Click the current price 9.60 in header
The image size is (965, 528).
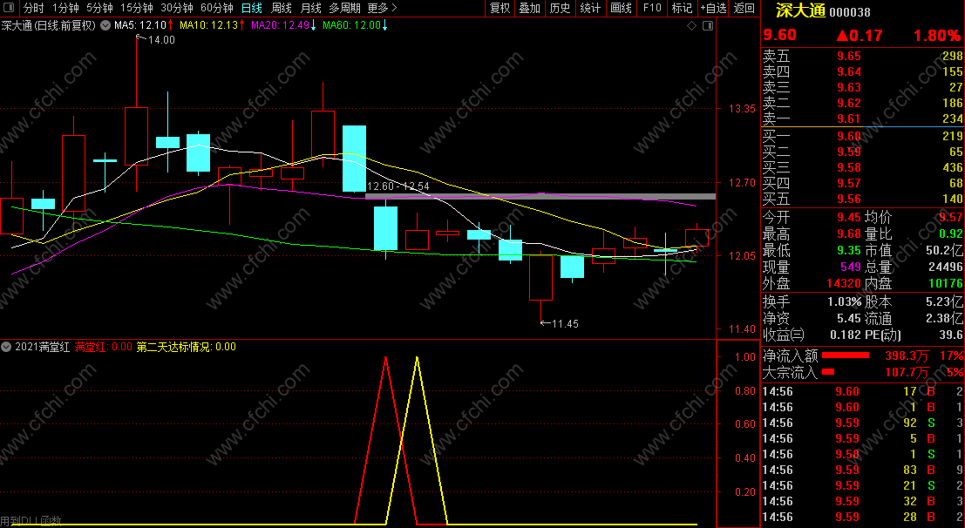(779, 36)
